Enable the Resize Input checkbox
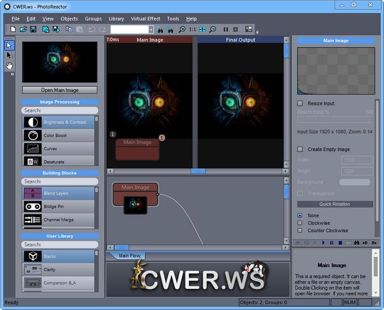 click(300, 103)
